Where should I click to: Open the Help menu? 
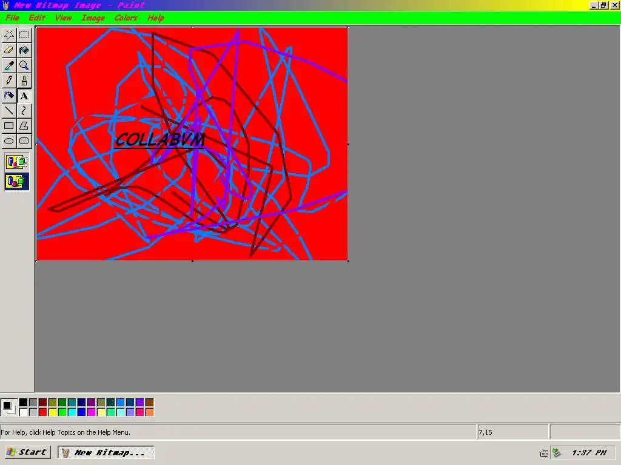tap(156, 18)
